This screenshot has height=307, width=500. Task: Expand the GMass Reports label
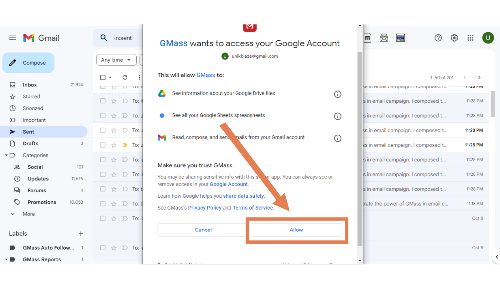pos(6,259)
